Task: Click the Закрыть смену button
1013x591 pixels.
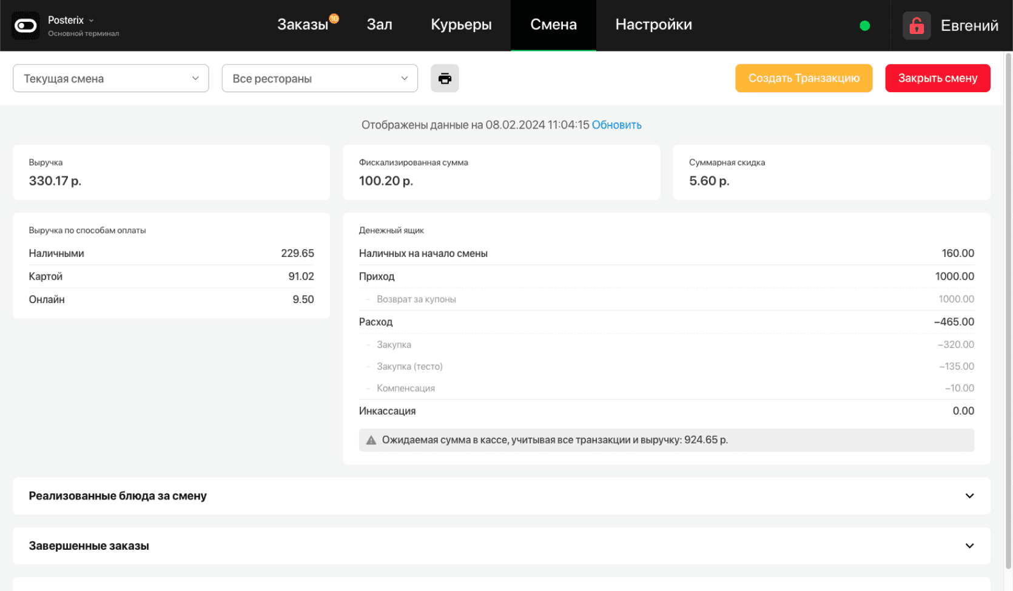Action: pos(938,78)
